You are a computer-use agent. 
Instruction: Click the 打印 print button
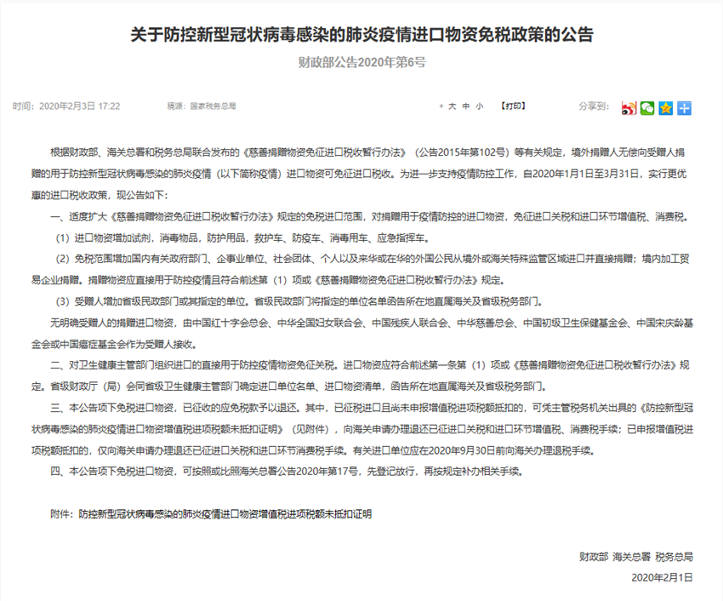click(x=513, y=106)
